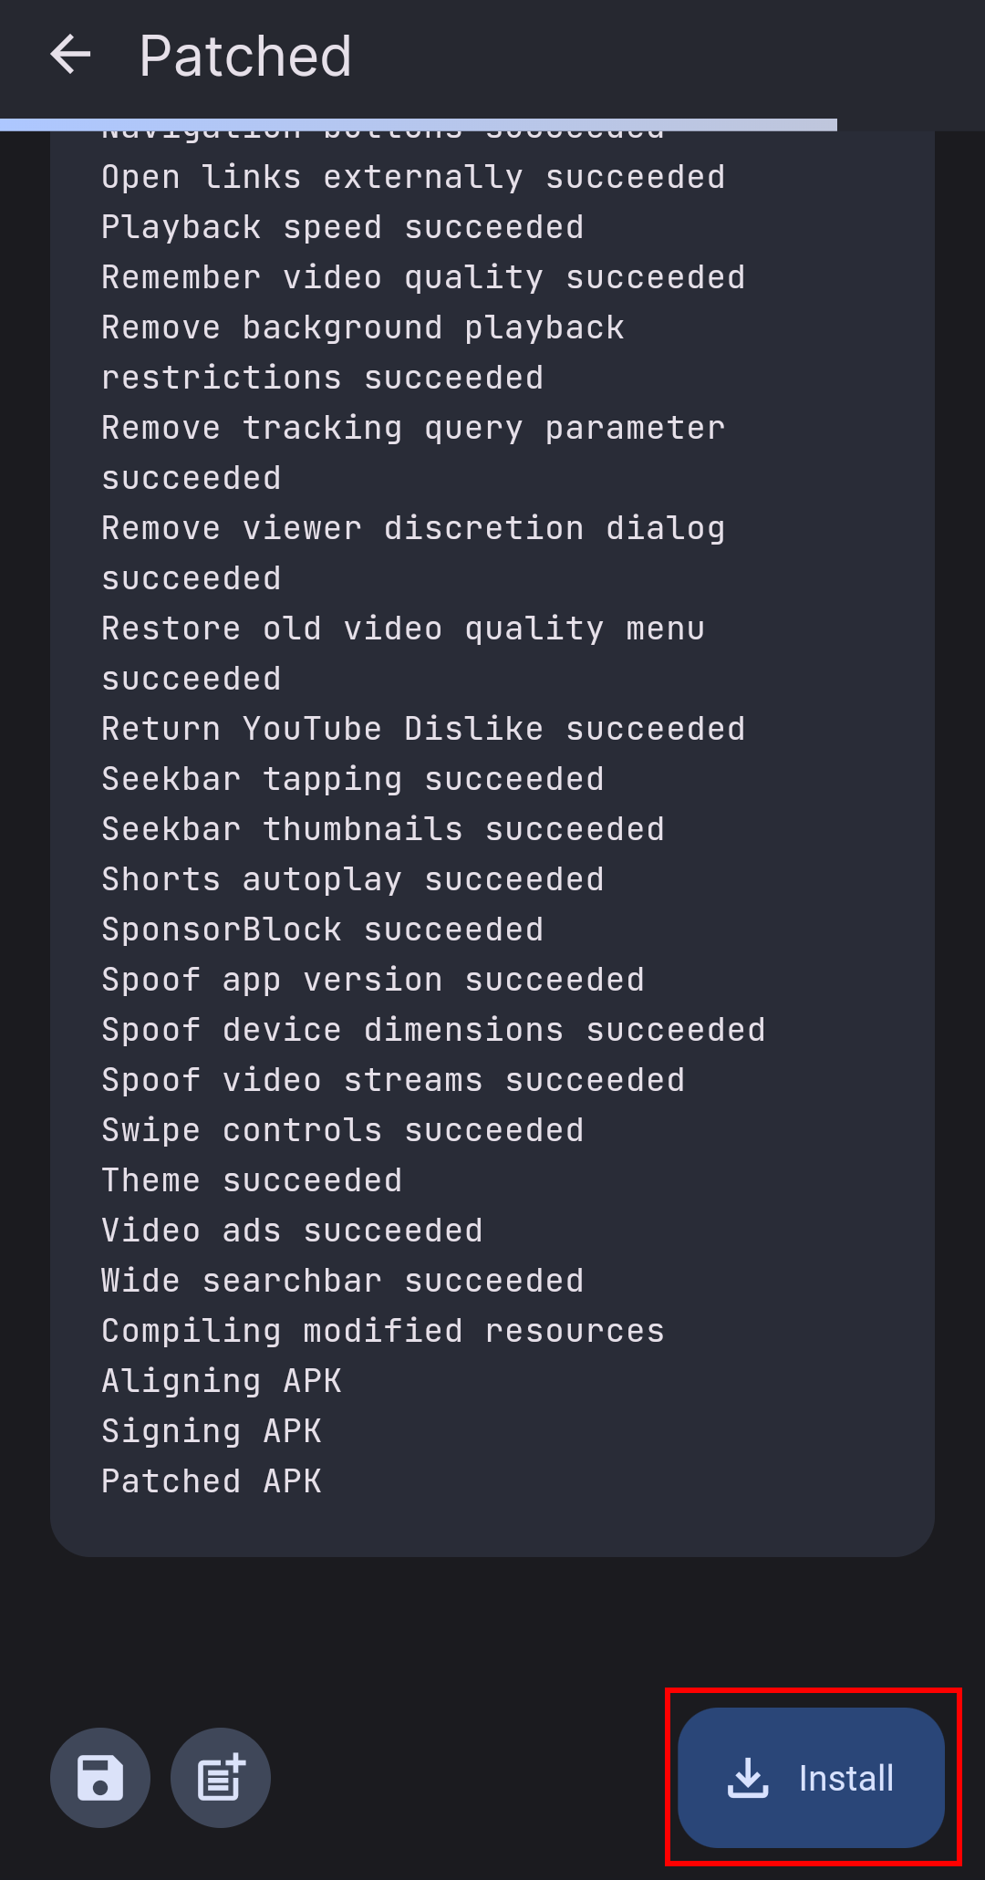This screenshot has width=985, height=1880.
Task: Tap the "Patched" page title
Action: coord(245,57)
